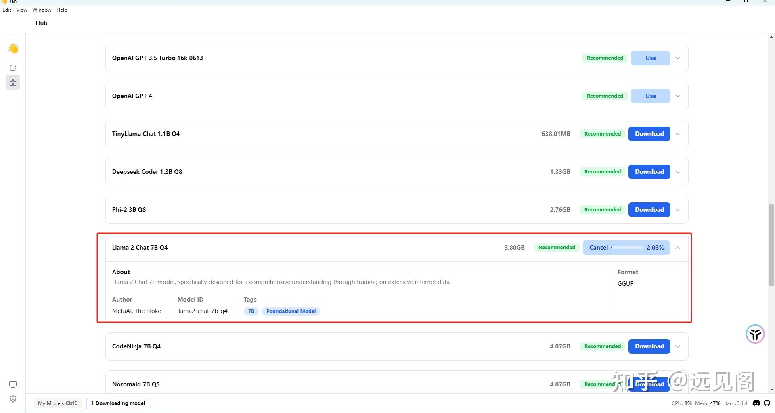The height and width of the screenshot is (413, 775).
Task: Click the GitHub icon in status bar
Action: (x=767, y=403)
